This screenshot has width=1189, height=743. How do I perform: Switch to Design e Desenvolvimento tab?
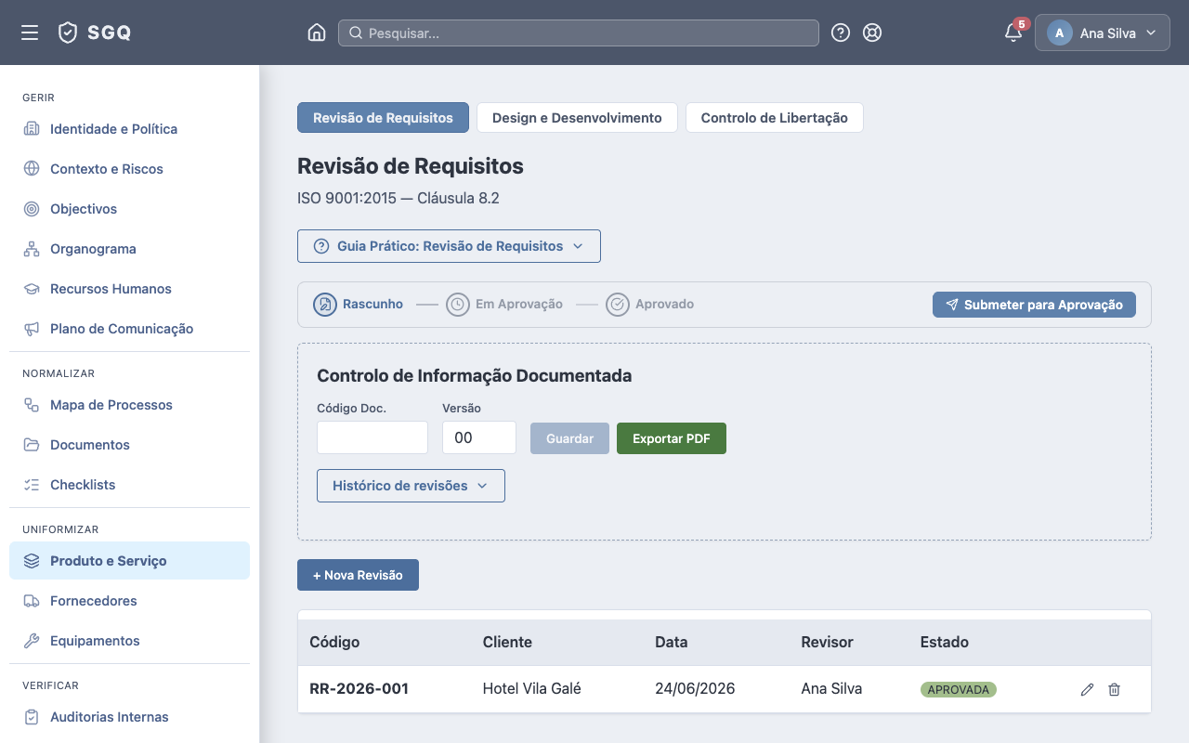577,118
